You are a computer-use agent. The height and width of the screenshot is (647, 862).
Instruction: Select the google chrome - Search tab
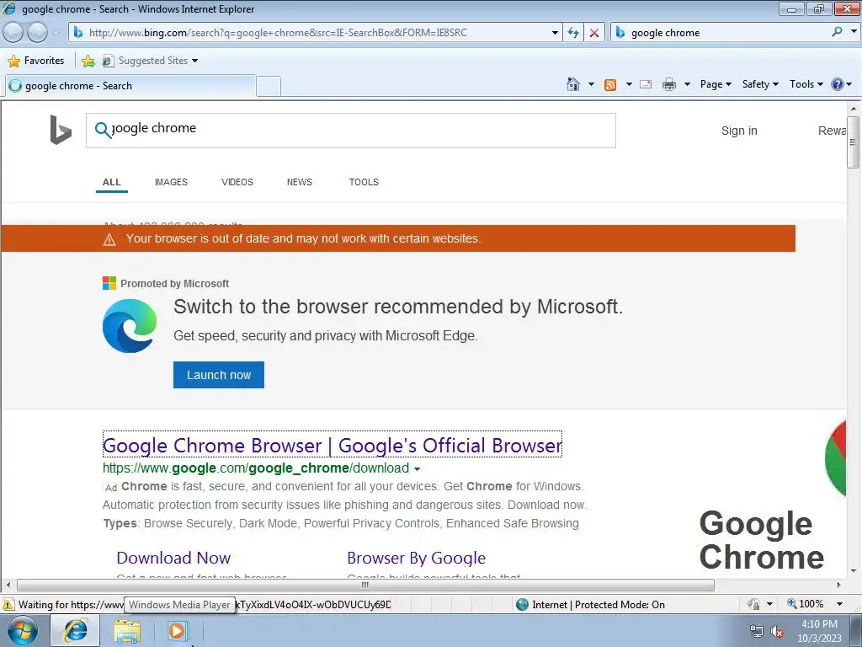tap(130, 86)
